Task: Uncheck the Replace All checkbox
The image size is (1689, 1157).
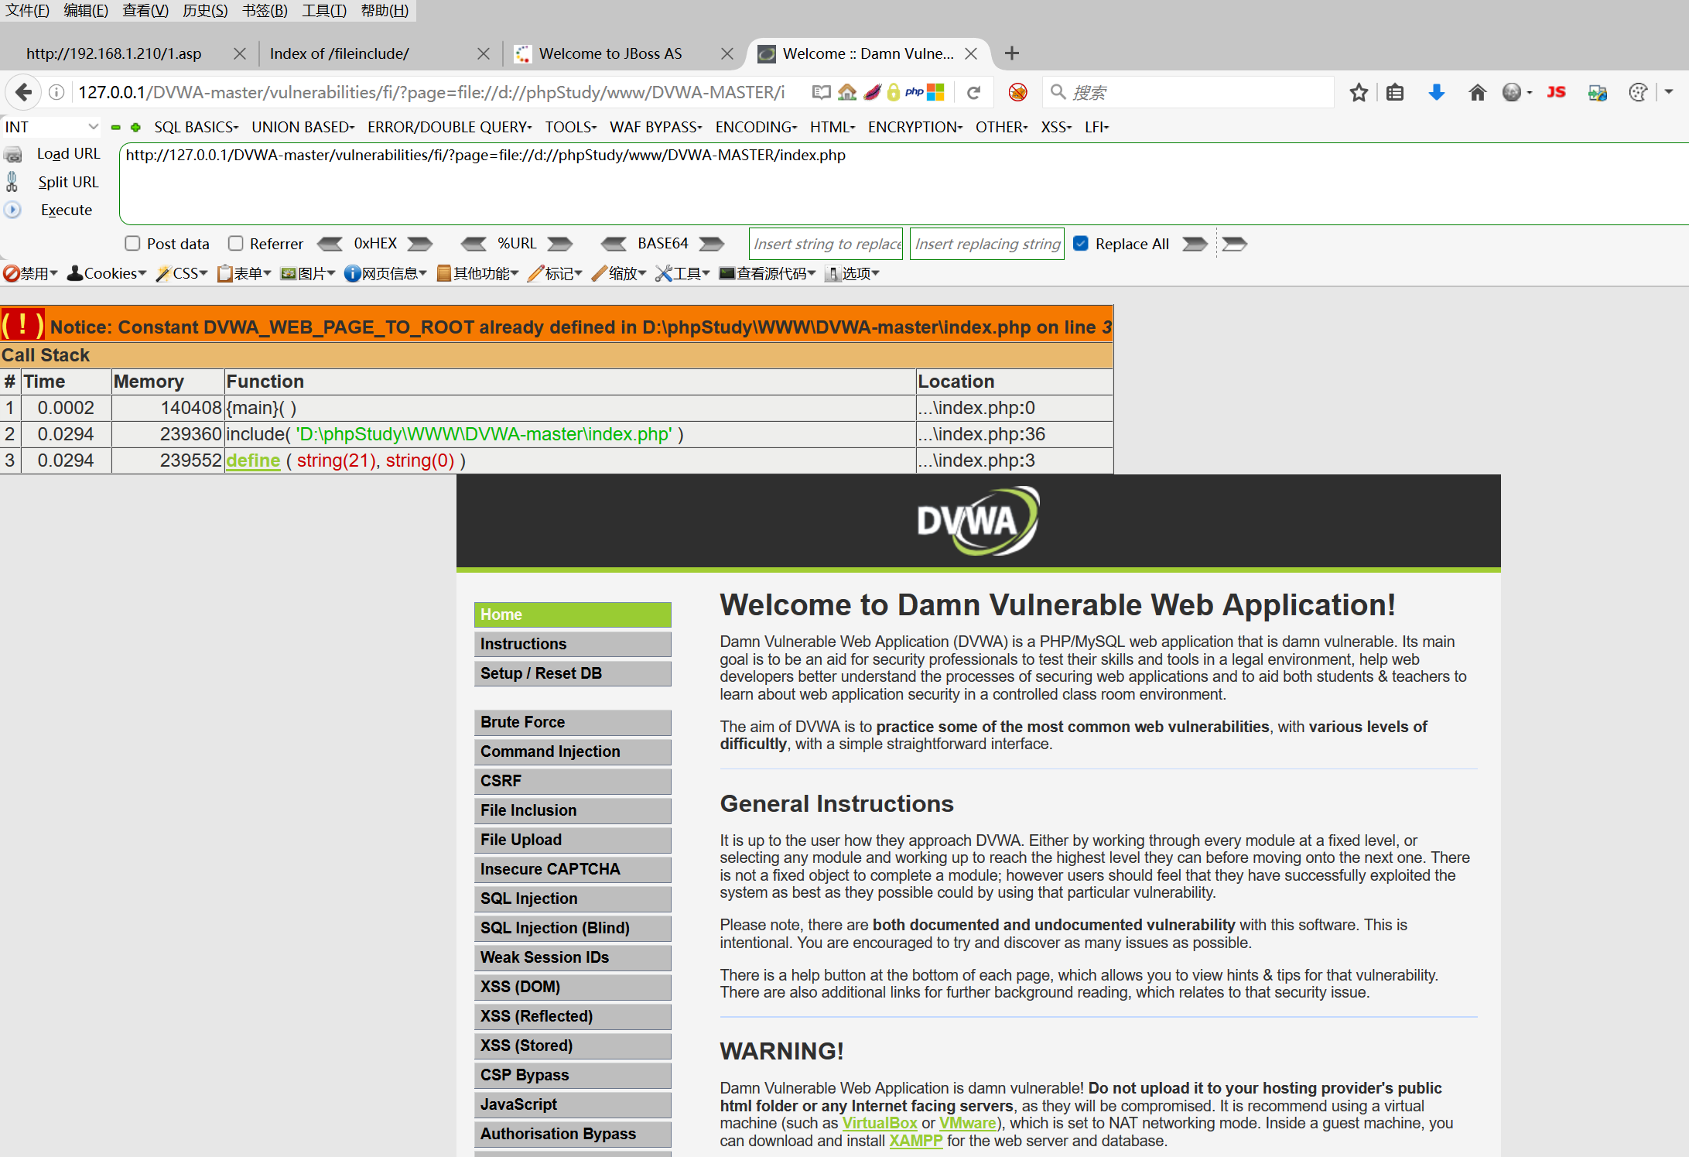Action: pos(1082,244)
